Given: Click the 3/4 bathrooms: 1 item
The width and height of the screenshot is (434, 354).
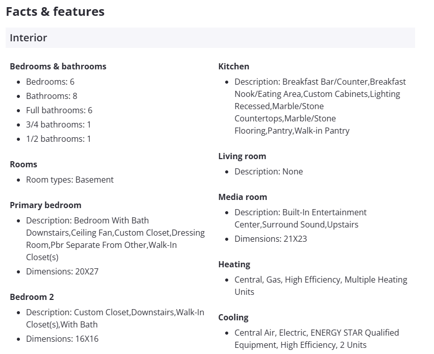Looking at the screenshot, I should click(x=58, y=124).
